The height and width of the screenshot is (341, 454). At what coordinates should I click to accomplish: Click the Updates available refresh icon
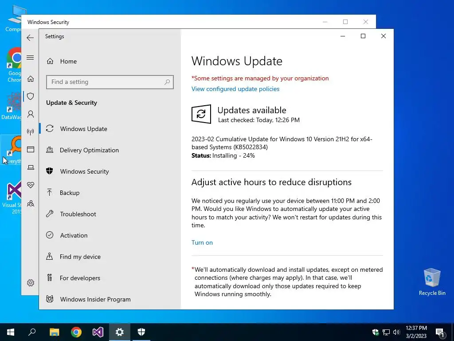pos(201,114)
